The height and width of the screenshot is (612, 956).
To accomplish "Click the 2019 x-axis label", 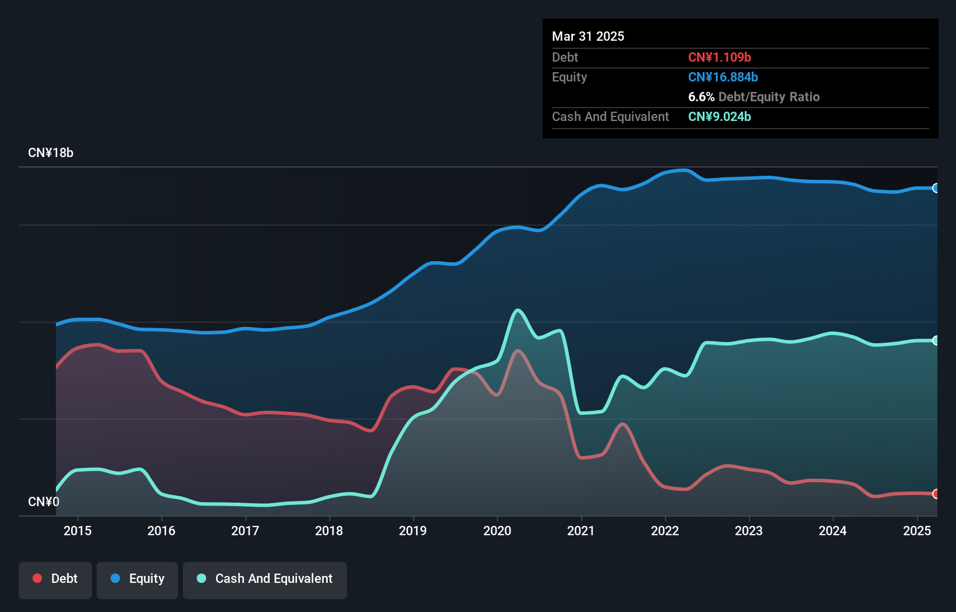I will click(x=413, y=531).
